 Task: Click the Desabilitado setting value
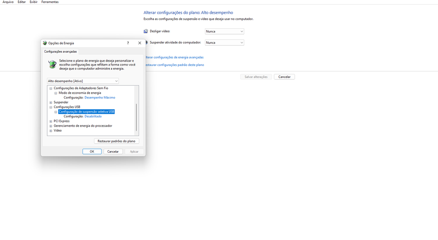(93, 116)
